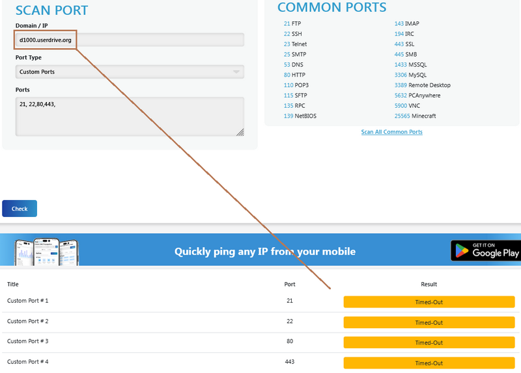Click the 'Custom Port # 1' row title
The width and height of the screenshot is (521, 373).
pyautogui.click(x=27, y=301)
